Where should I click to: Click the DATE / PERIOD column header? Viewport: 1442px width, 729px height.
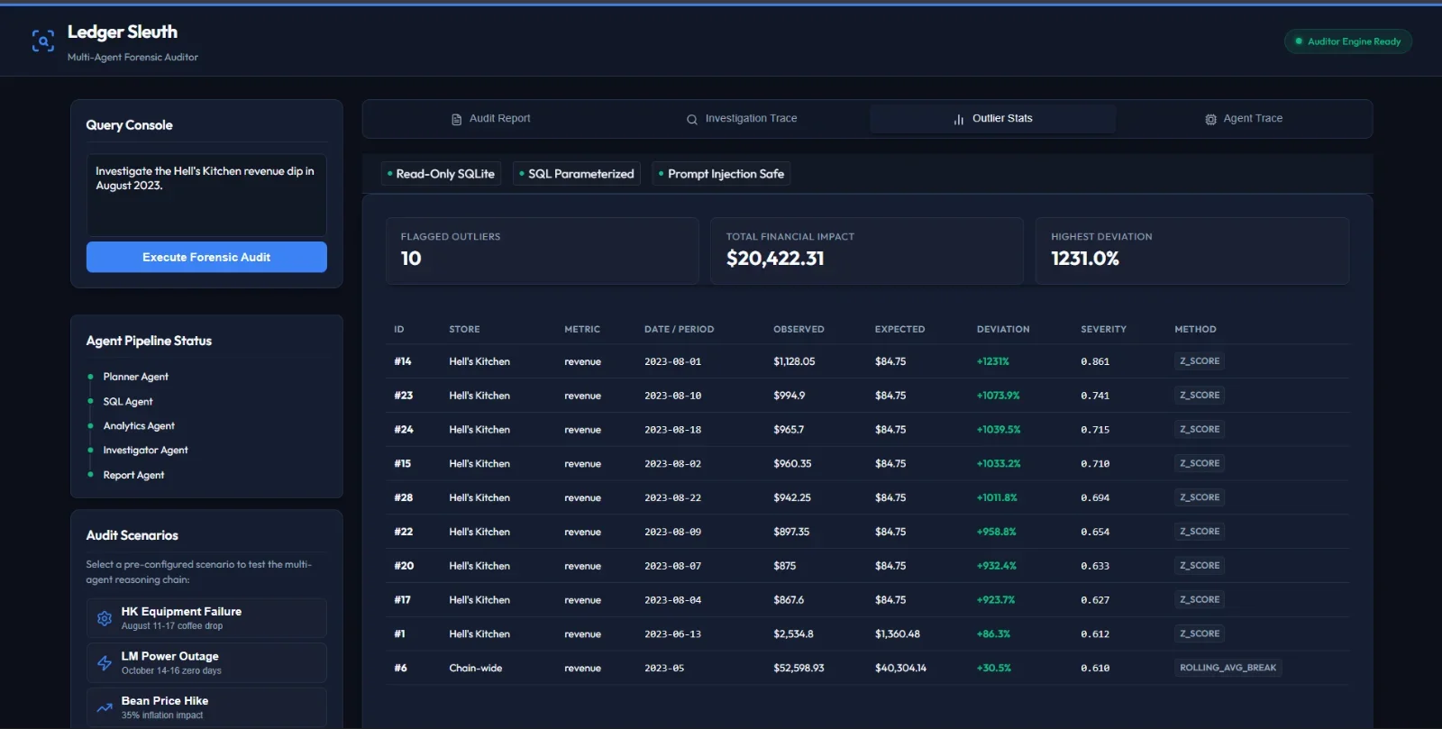[679, 330]
